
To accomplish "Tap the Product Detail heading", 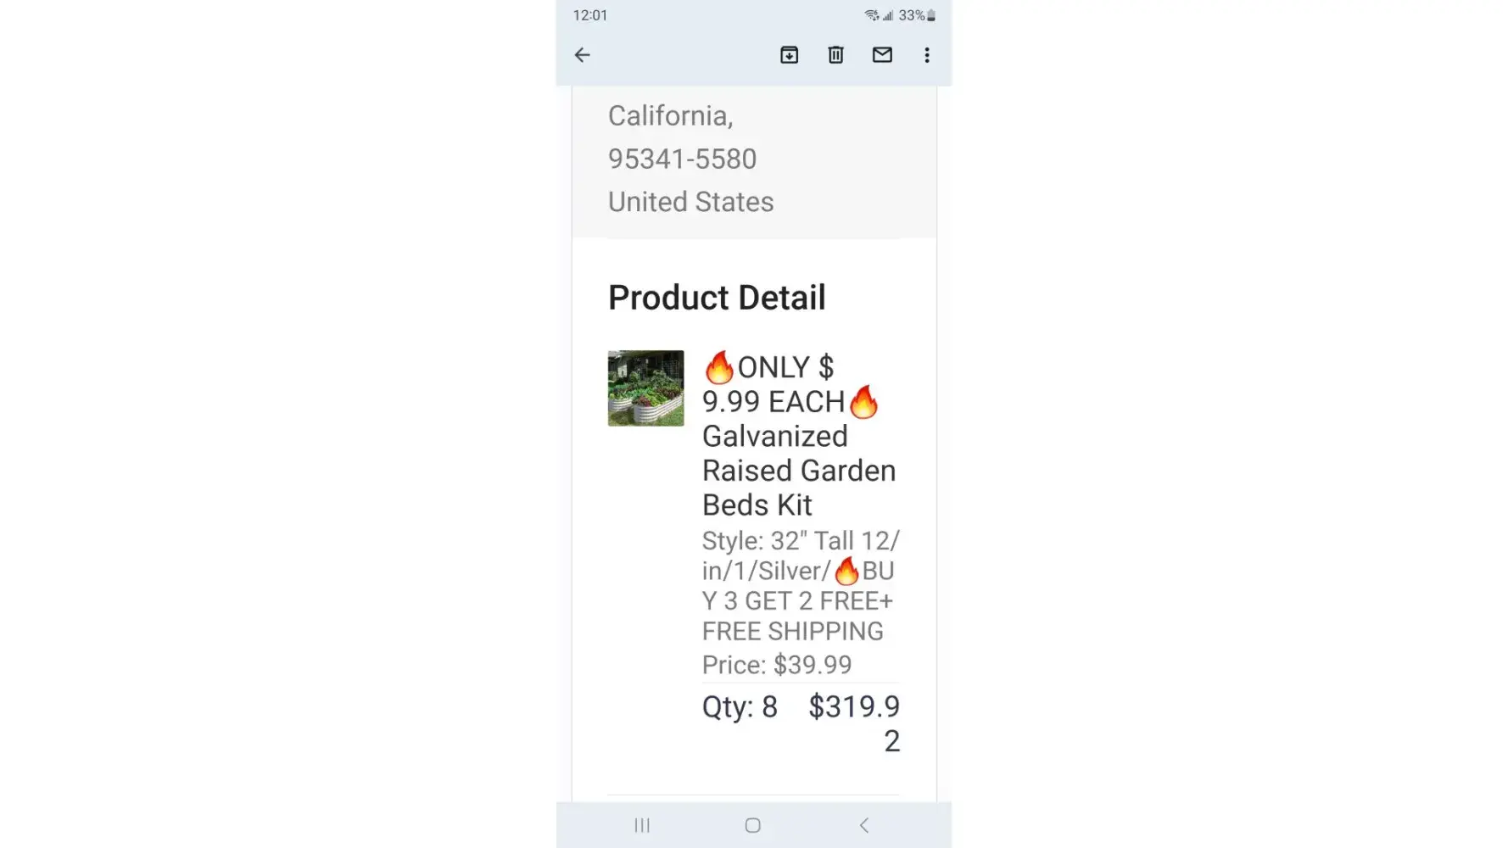I will pos(717,298).
